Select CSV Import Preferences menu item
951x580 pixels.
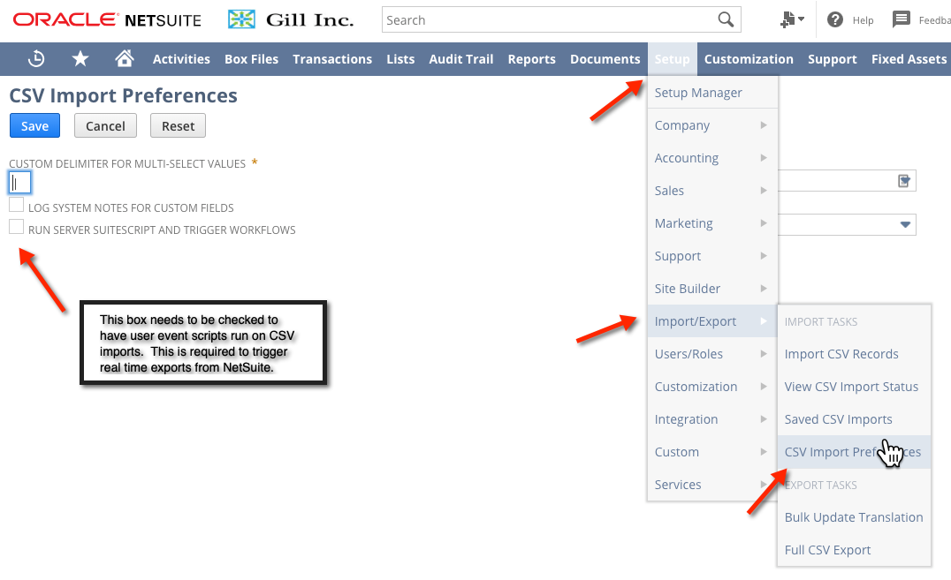click(x=852, y=452)
